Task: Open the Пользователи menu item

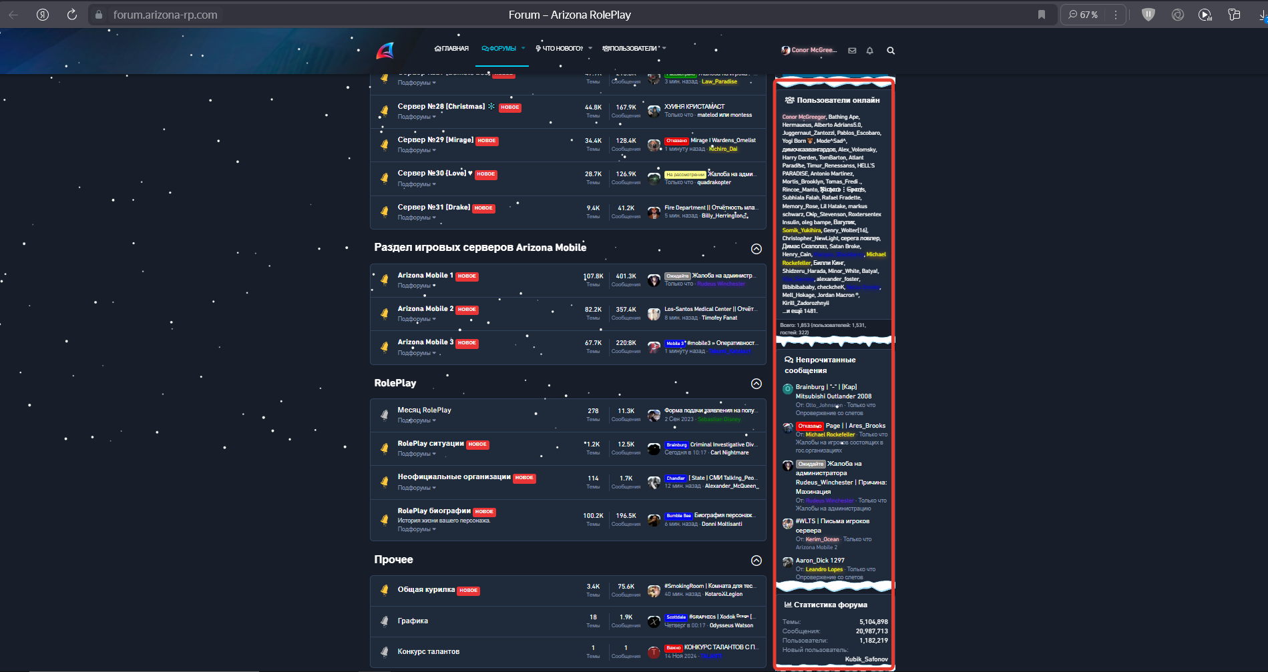Action: tap(630, 49)
